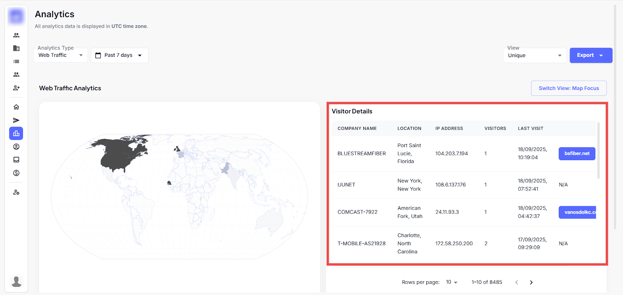623x295 pixels.
Task: Open the bsfiber.net link button
Action: click(x=577, y=154)
